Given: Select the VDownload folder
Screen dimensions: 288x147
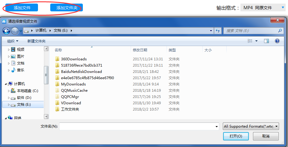Looking at the screenshot, I should (71, 103).
